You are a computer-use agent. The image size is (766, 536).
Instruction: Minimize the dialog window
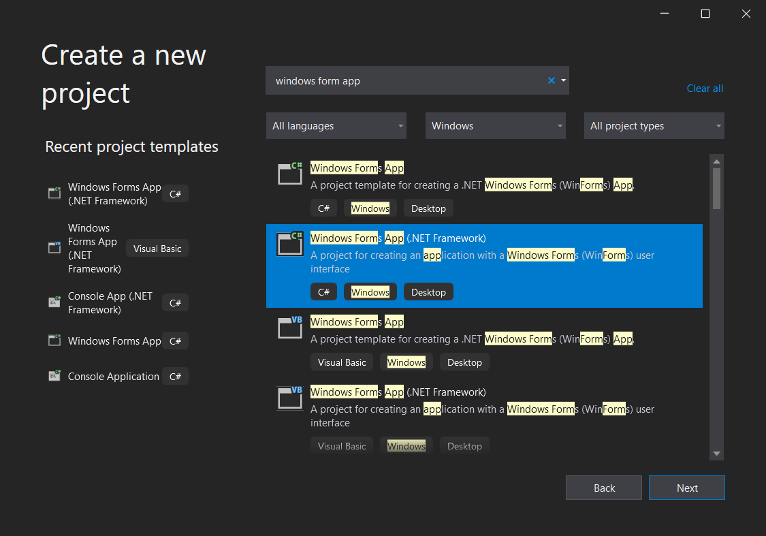tap(665, 14)
